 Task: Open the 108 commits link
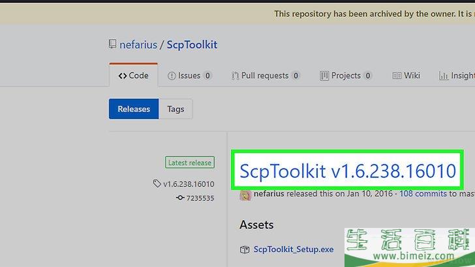click(x=423, y=193)
